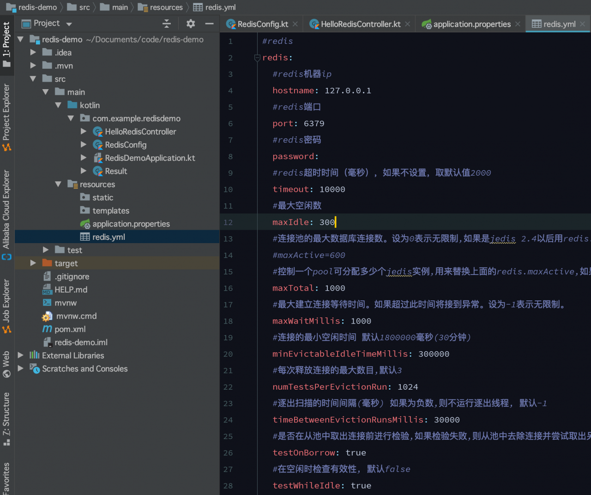
Task: Expand Scratches and Consoles node
Action: tap(20, 368)
